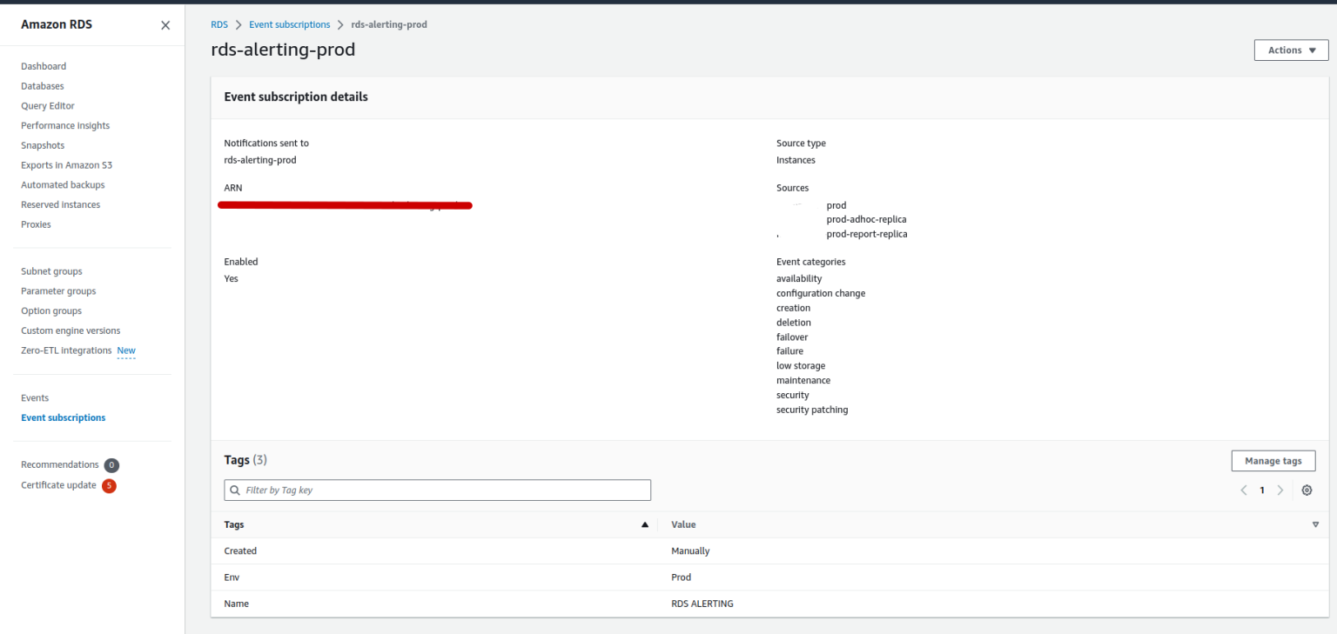This screenshot has width=1337, height=634.
Task: Open Option groups in sidebar
Action: point(51,311)
